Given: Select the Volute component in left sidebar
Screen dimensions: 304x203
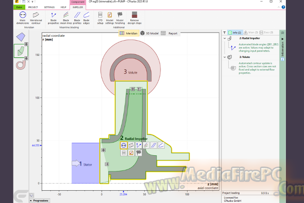Looking at the screenshot, I should pos(21,65).
